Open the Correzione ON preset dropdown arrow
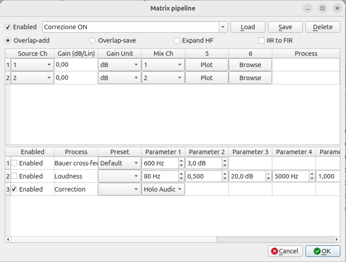Image resolution: width=346 pixels, height=262 pixels. pos(223,27)
